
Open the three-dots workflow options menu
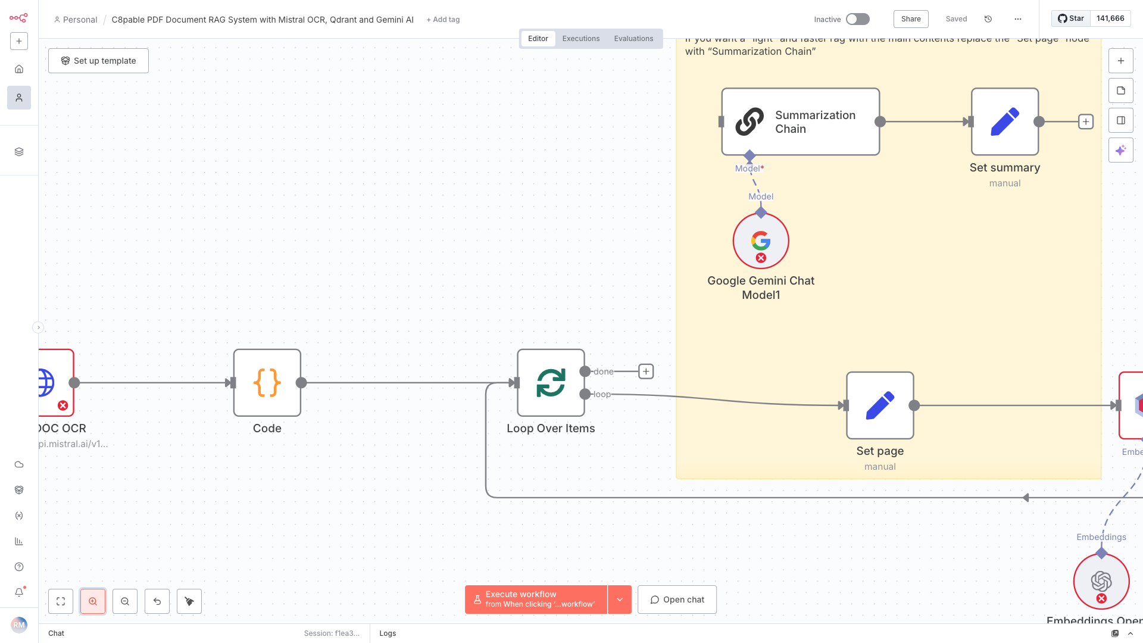pos(1018,19)
